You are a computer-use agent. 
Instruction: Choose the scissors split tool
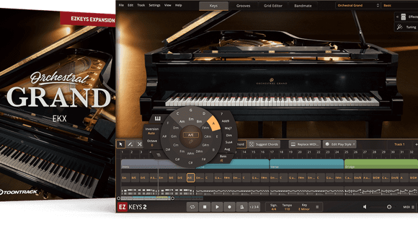(140, 144)
